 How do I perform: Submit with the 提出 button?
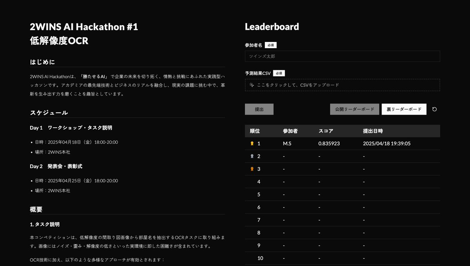click(x=259, y=109)
